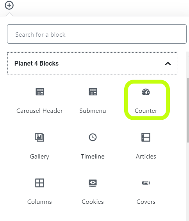189x221 pixels.
Task: Insert the Articles block icon
Action: (146, 137)
